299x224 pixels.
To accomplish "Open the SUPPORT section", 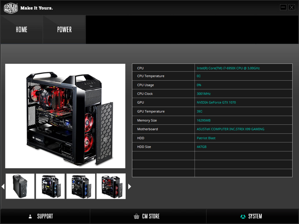I will (45, 216).
